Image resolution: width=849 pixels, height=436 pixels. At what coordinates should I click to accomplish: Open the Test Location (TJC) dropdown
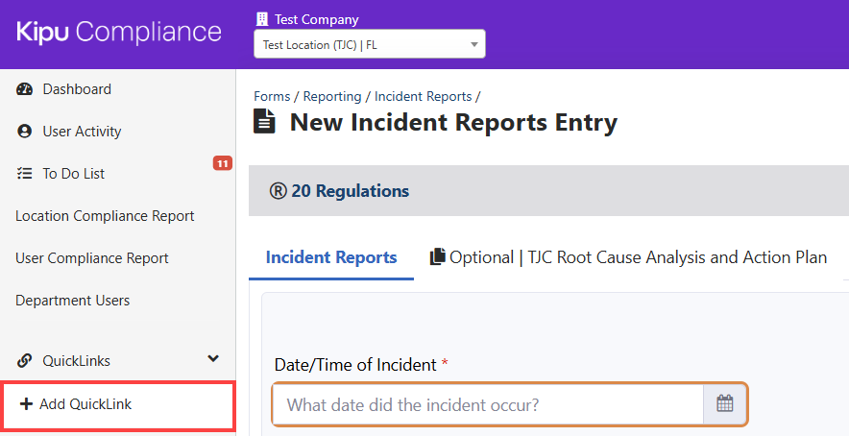tap(369, 44)
